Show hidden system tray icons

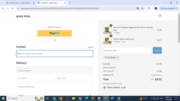coord(151,98)
